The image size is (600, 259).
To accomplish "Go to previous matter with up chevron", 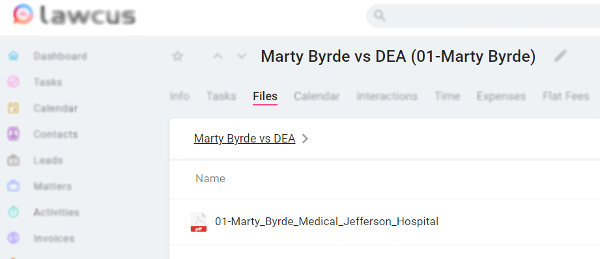I will (218, 57).
